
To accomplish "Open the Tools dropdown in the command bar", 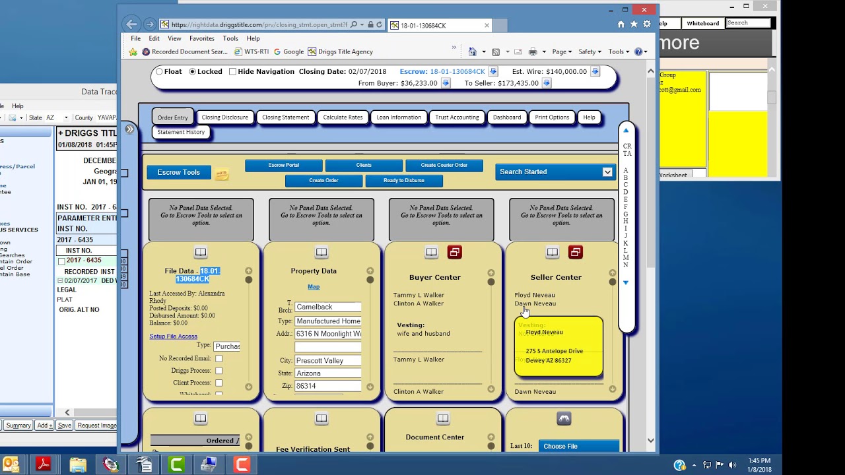I will pyautogui.click(x=619, y=51).
